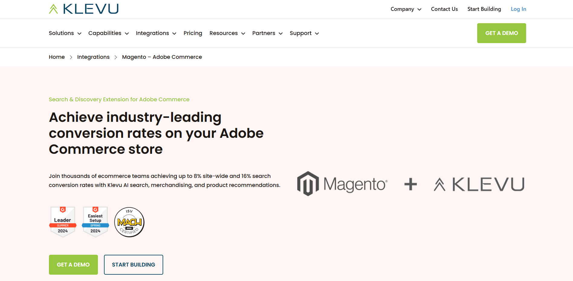Expand the Solutions dropdown menu
573x281 pixels.
click(65, 33)
